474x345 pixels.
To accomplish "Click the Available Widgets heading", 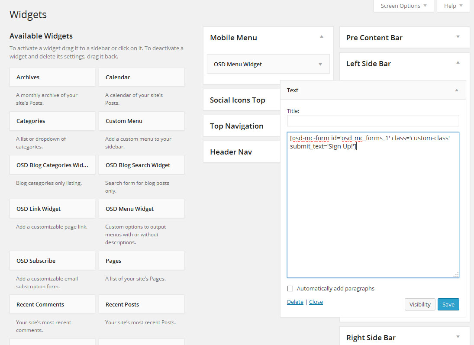I will [x=41, y=36].
